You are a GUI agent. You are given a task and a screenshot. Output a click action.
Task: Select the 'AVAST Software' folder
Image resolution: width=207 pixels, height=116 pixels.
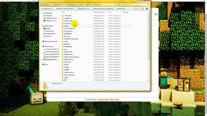point(69,29)
